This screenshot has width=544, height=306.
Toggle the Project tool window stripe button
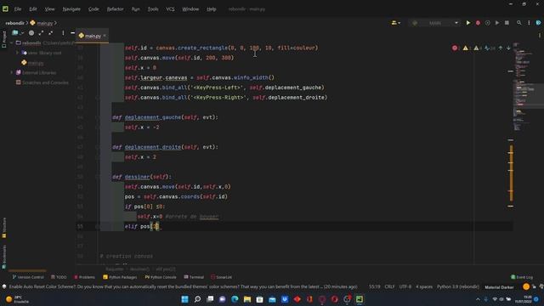click(x=3, y=39)
